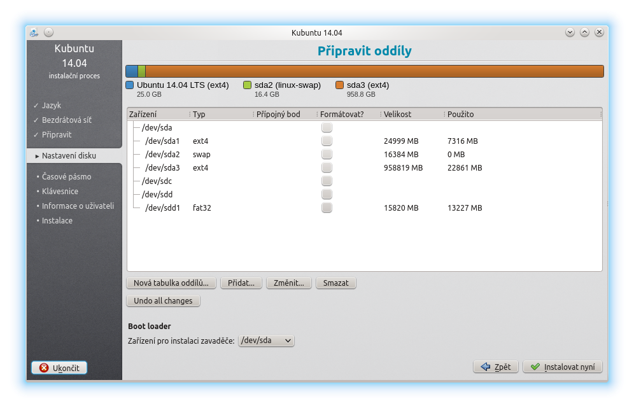This screenshot has height=408, width=634.
Task: Sort partitions by Velikost column
Action: pos(412,114)
